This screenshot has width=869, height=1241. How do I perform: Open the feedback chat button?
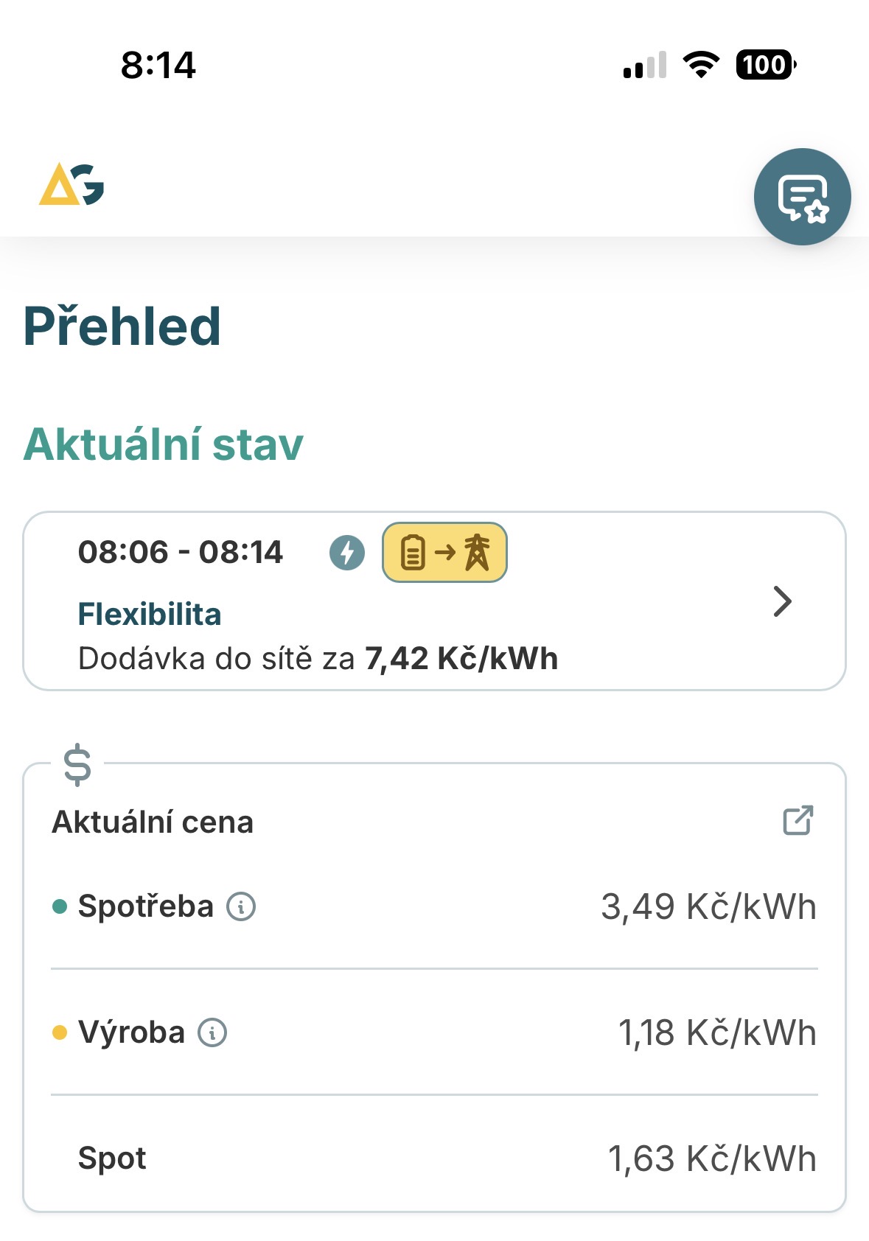[x=802, y=197]
